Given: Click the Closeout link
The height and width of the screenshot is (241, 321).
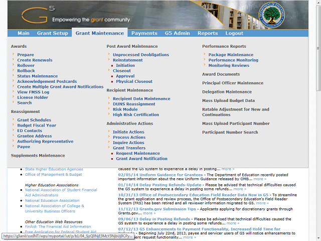Looking at the screenshot, I should pyautogui.click(x=122, y=71).
